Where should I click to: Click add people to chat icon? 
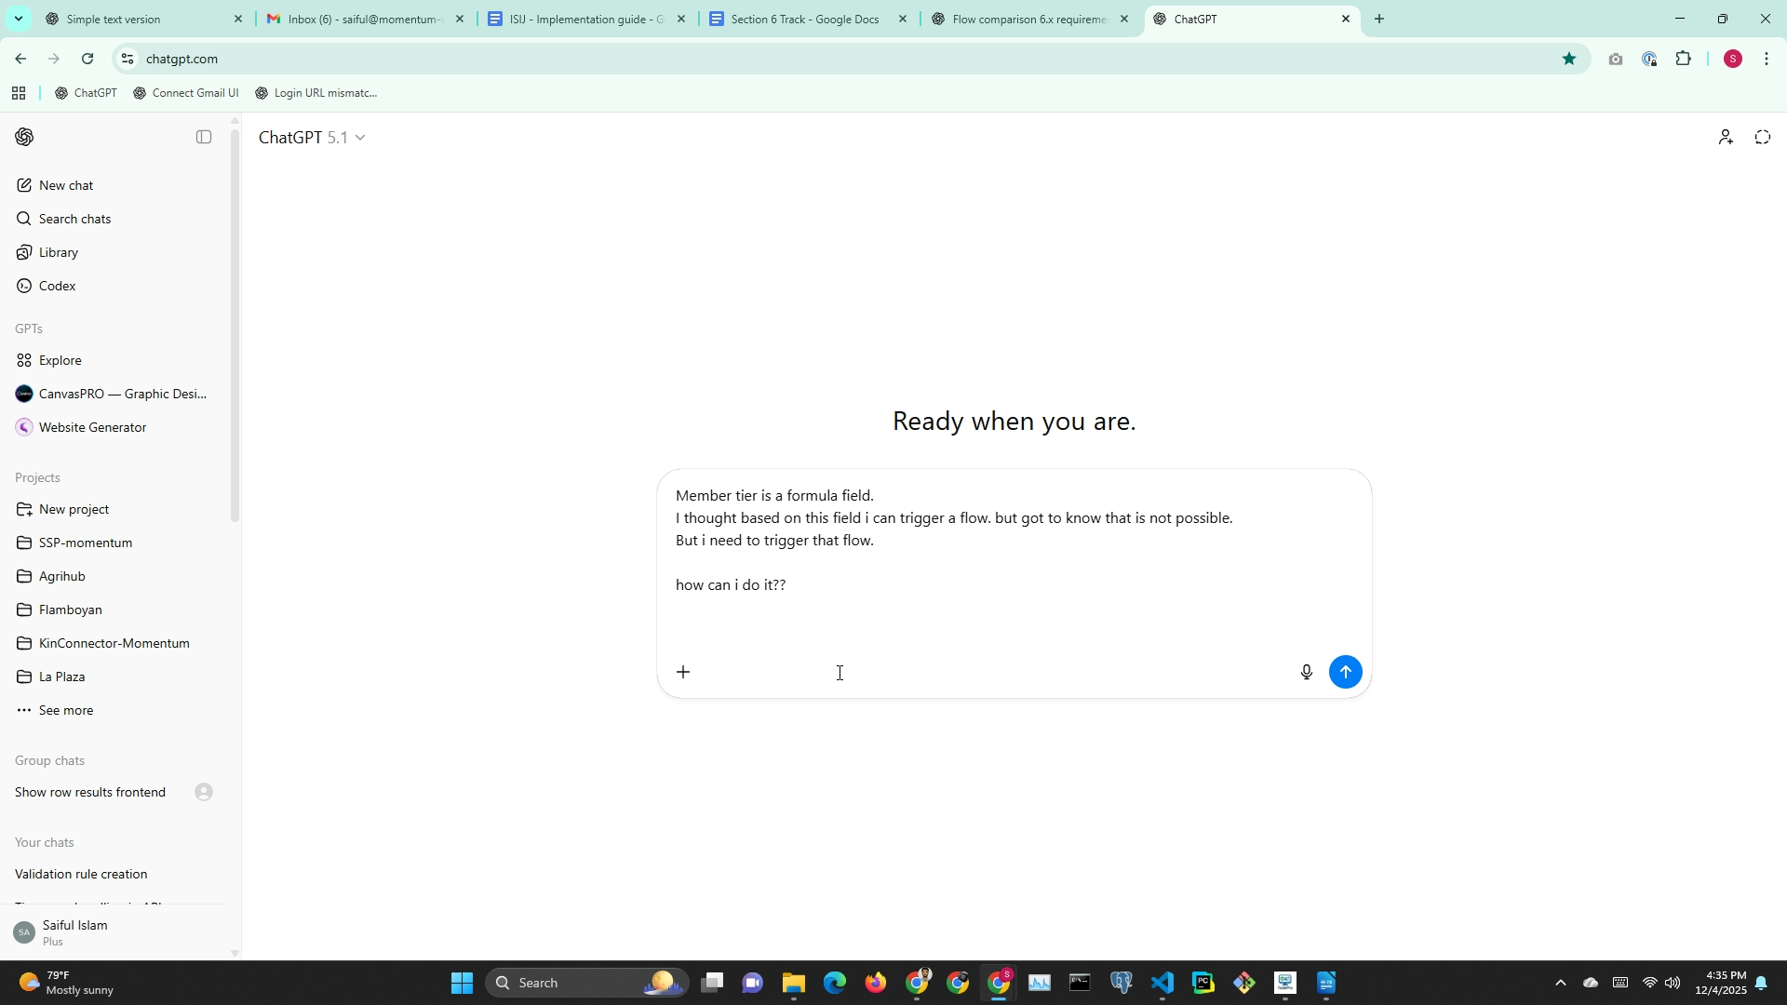(1725, 137)
